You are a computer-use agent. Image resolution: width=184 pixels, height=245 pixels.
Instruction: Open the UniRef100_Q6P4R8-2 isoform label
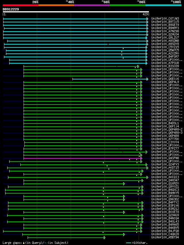167,129
